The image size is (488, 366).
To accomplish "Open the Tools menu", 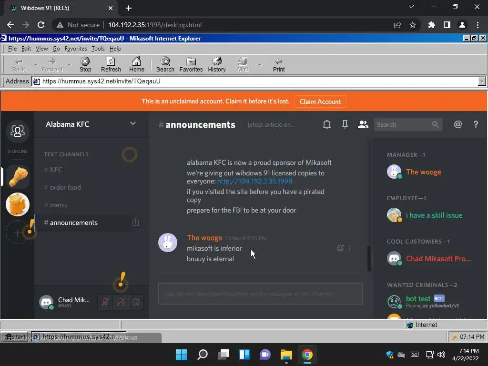I will click(98, 49).
